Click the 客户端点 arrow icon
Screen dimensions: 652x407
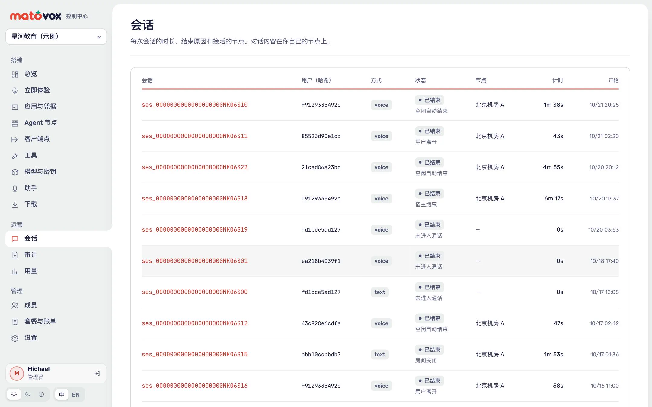(x=15, y=139)
